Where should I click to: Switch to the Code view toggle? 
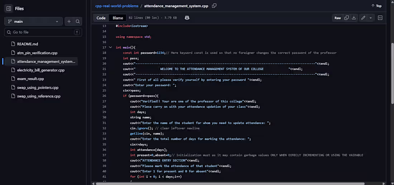click(x=101, y=18)
